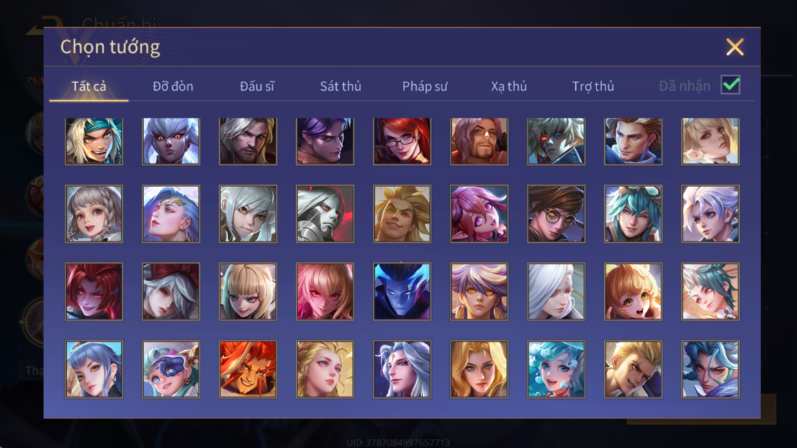Pick the hero wearing blue masquerade mask
Viewport: 797px width, 448px height.
point(171,370)
